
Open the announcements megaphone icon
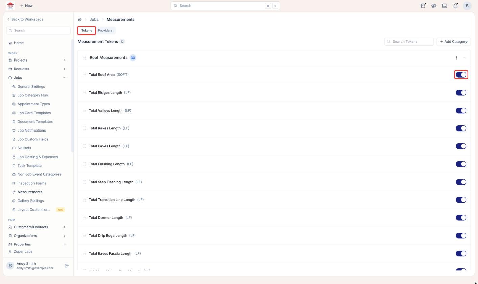point(434,6)
